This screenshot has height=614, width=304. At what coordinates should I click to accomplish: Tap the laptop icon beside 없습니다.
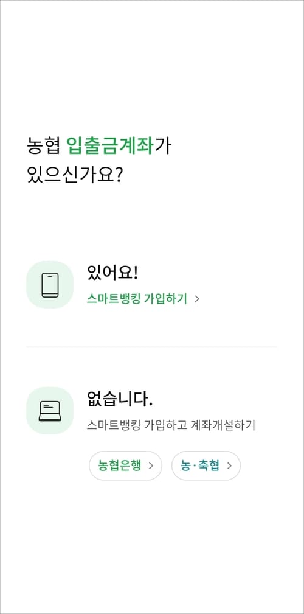point(50,411)
